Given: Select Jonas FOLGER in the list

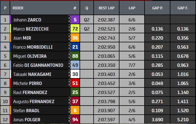Looking at the screenshot, I should 26,120.
